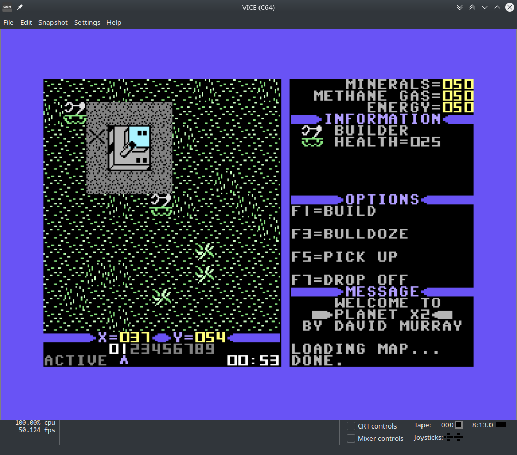Enable CRT controls

tap(350, 426)
